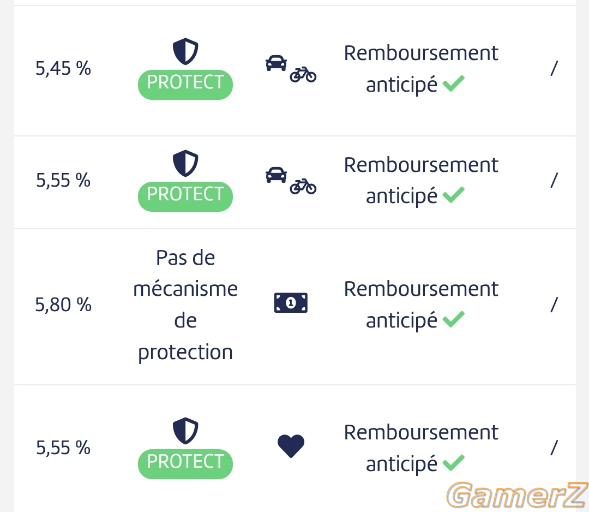Click the shield icon above the second PROTECT badge

(185, 163)
